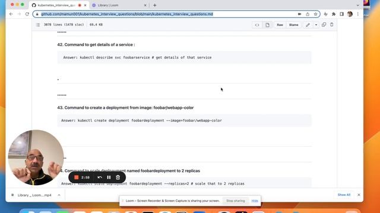Click the extension icon left of Extensions puzzle

(326, 14)
